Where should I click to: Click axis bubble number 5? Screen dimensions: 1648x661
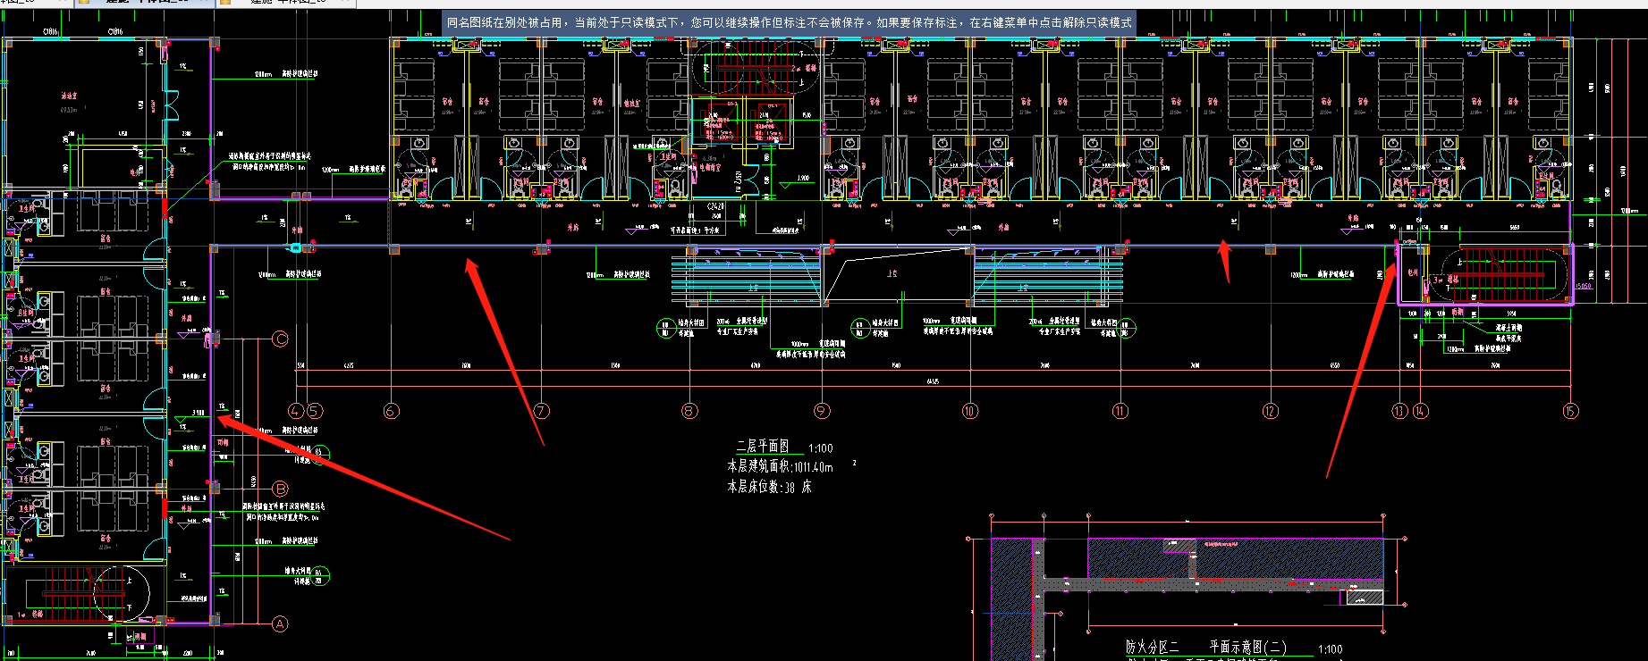(x=314, y=411)
